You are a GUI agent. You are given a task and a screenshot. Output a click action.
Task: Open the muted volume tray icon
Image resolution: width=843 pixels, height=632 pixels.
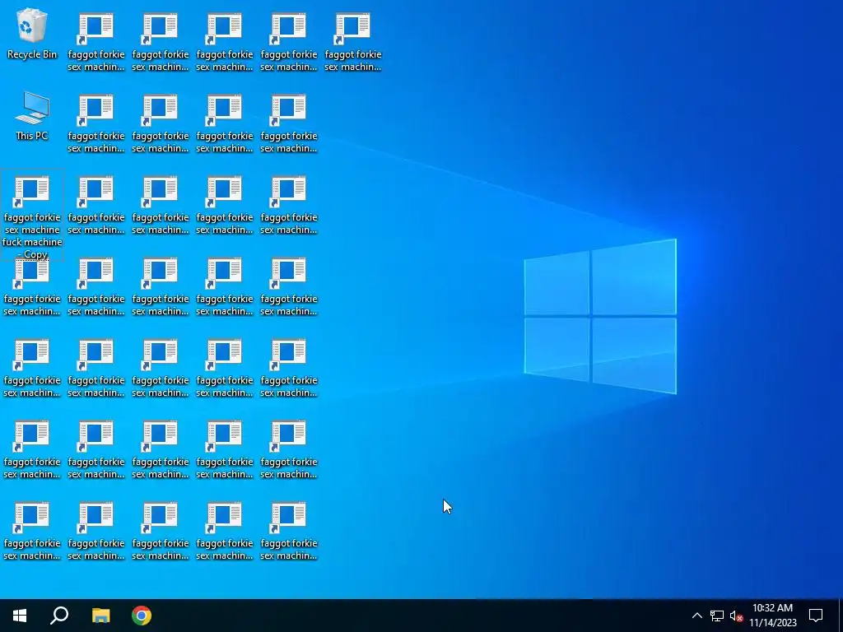click(737, 616)
